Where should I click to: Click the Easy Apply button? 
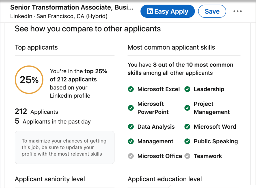167,11
